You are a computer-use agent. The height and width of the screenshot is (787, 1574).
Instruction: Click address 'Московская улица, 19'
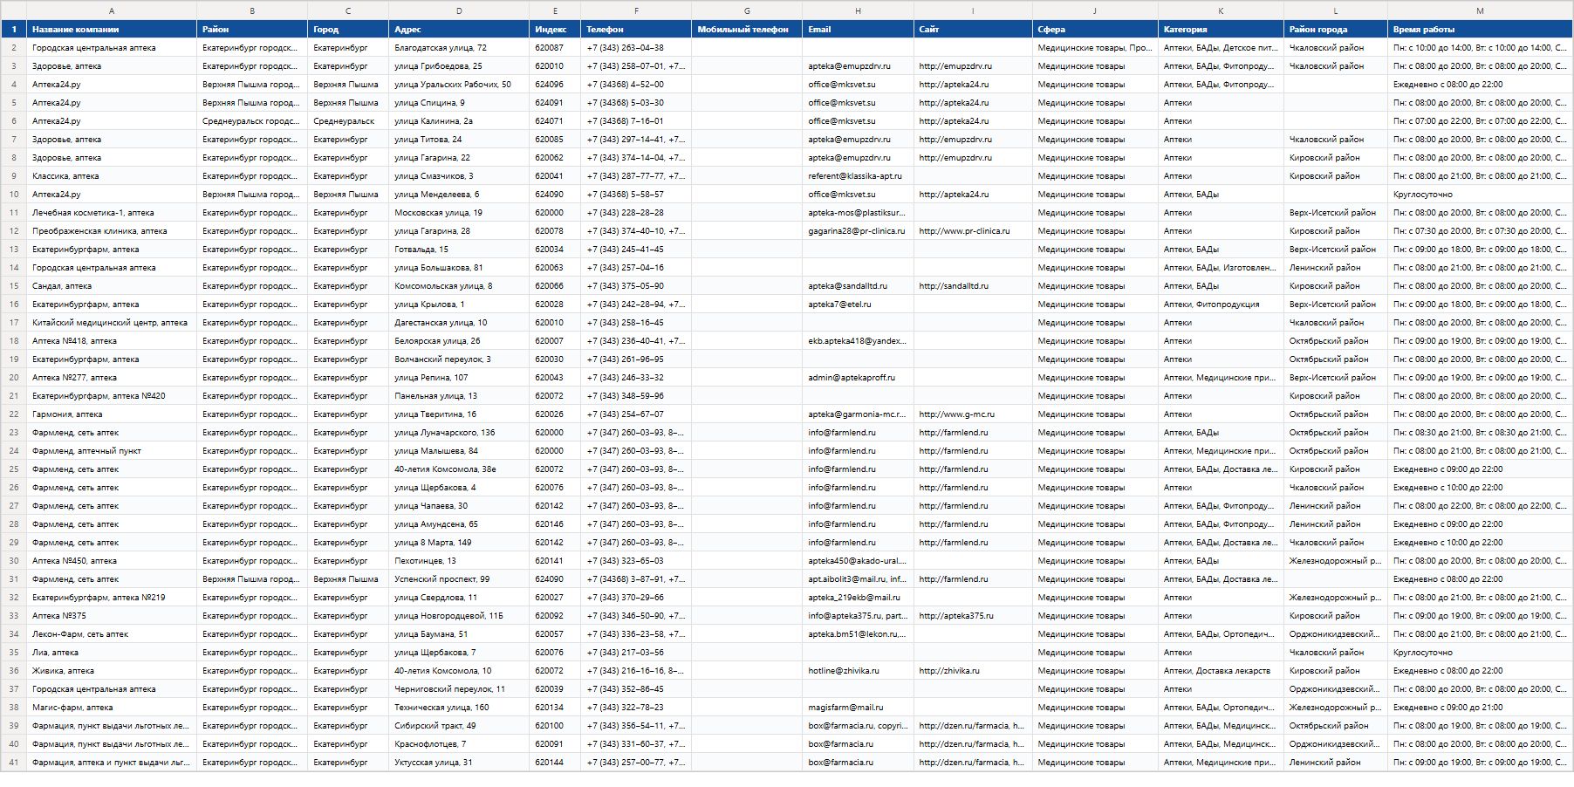459,213
